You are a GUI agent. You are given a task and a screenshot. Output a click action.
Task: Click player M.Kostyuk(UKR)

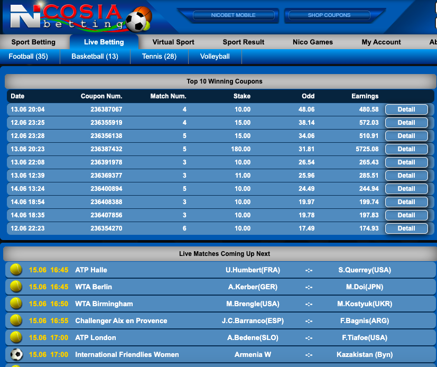tap(365, 304)
